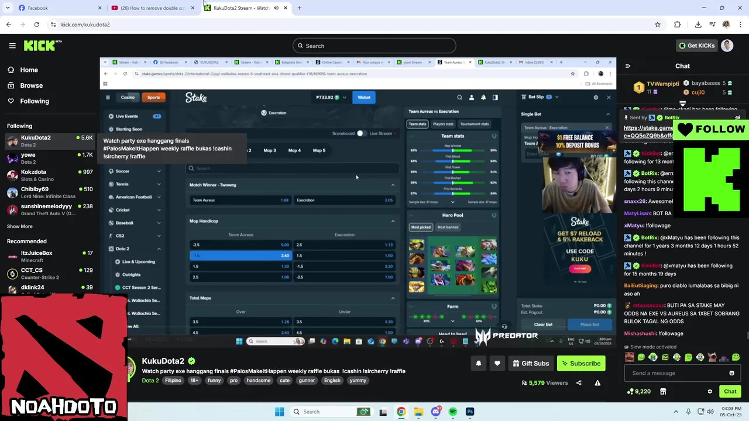Toggle channel notifications bell

click(479, 364)
